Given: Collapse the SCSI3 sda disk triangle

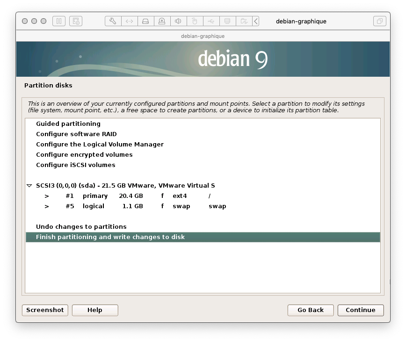Looking at the screenshot, I should (x=29, y=186).
